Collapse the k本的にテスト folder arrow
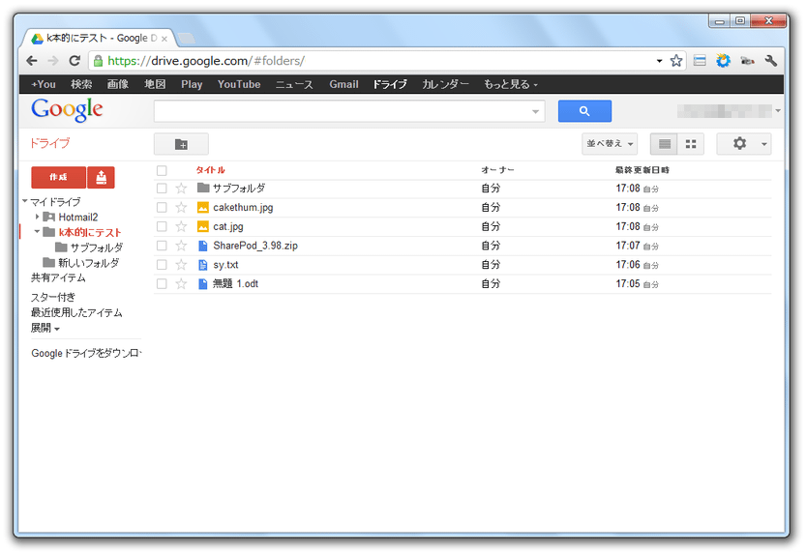 point(37,232)
